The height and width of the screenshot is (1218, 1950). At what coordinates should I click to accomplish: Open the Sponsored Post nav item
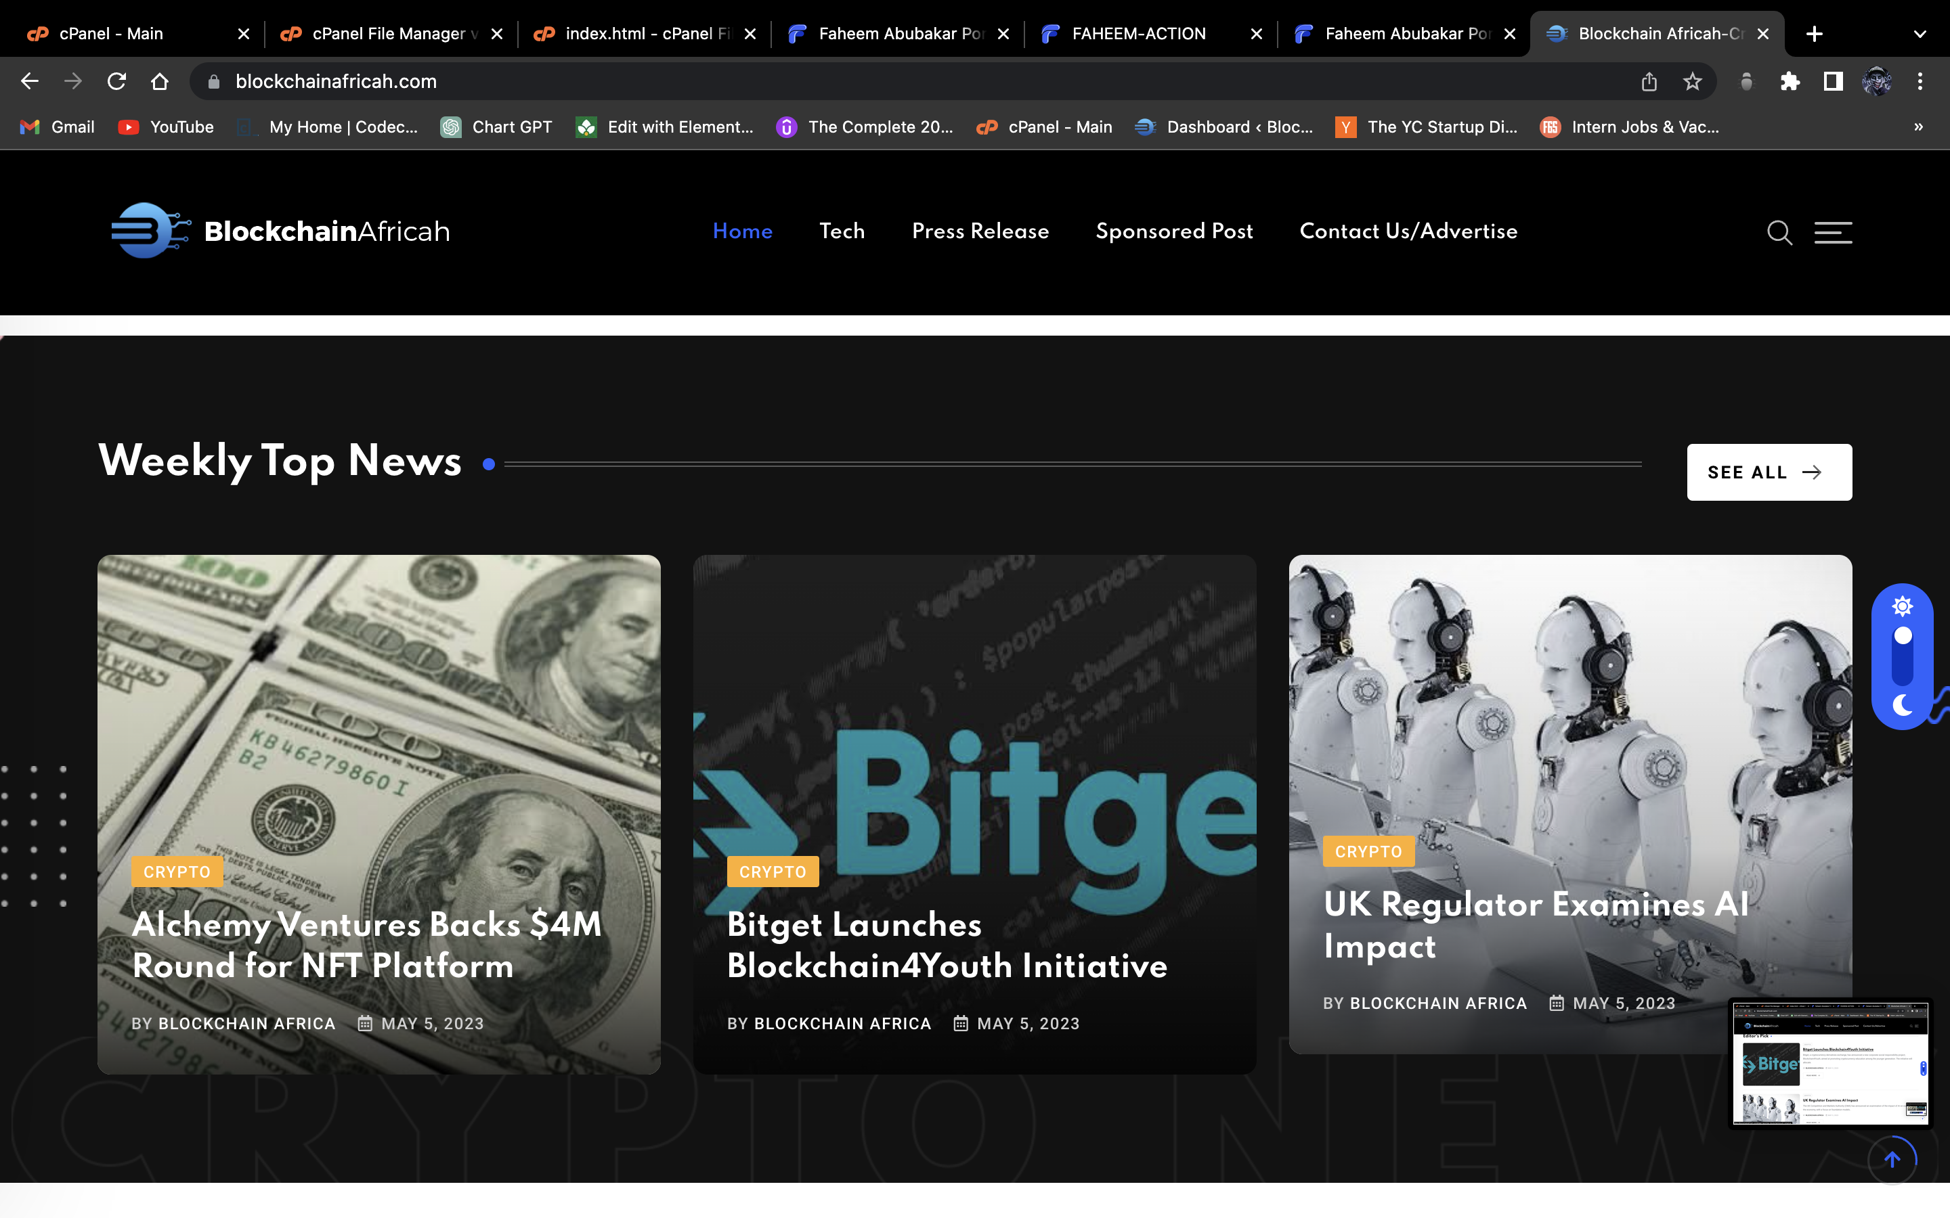point(1174,231)
